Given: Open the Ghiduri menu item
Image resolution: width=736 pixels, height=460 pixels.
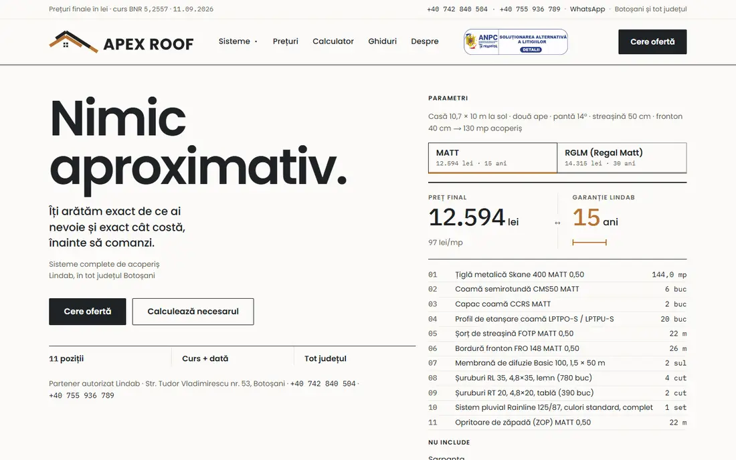Looking at the screenshot, I should click(x=382, y=41).
